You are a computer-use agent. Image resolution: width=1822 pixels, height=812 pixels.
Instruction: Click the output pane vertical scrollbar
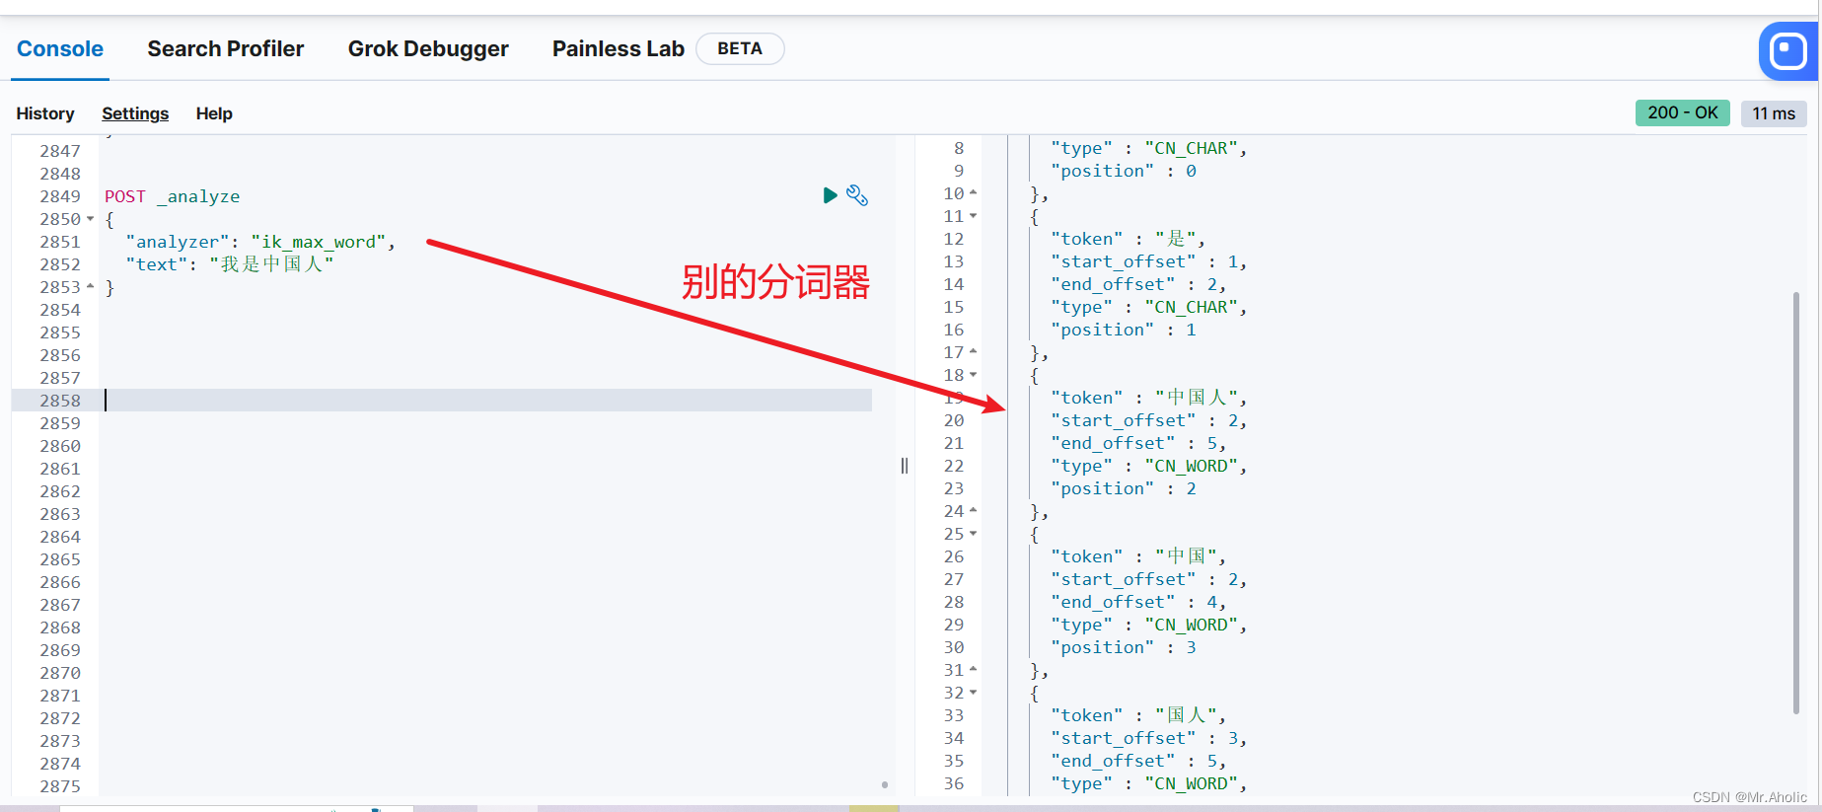(1795, 502)
